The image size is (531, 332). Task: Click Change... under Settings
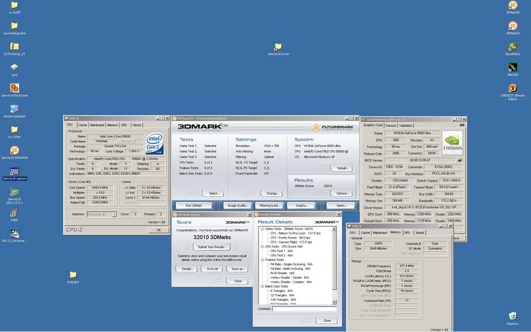[x=272, y=193]
